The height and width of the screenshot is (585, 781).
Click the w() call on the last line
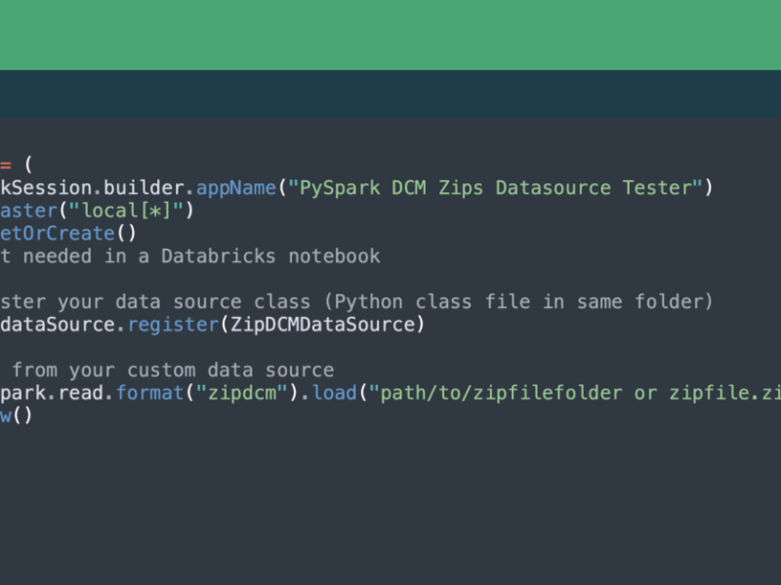pyautogui.click(x=16, y=415)
